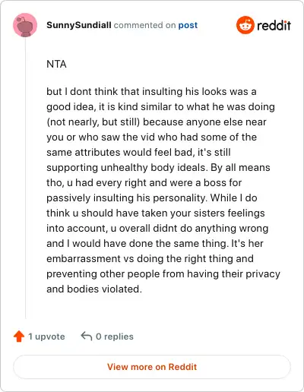Viewport: 304px width, 392px height.
Task: Click the '0 replies' count label
Action: [115, 337]
